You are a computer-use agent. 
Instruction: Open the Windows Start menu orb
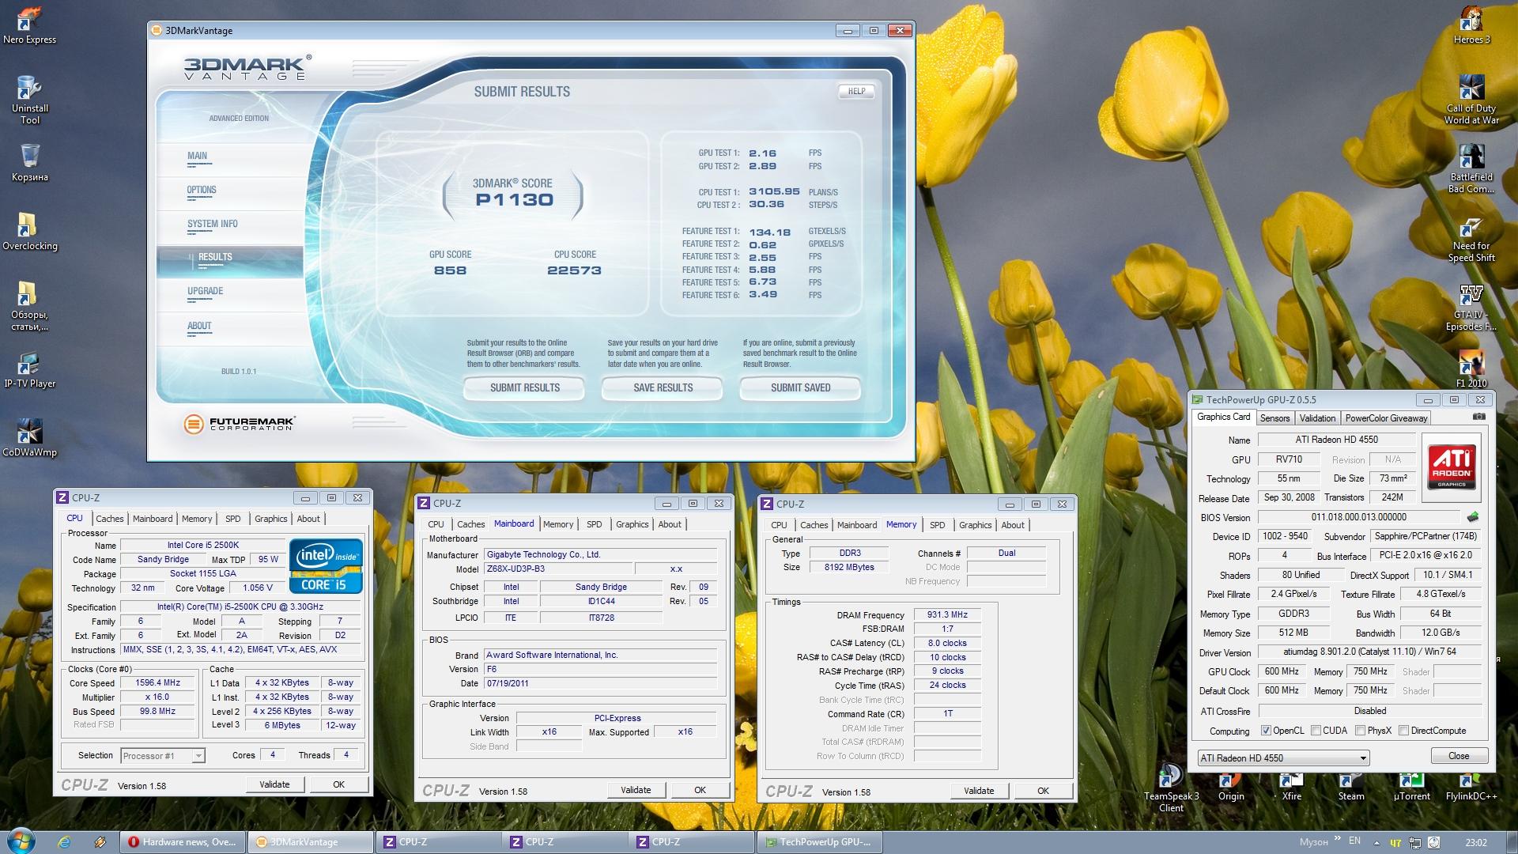[x=21, y=841]
